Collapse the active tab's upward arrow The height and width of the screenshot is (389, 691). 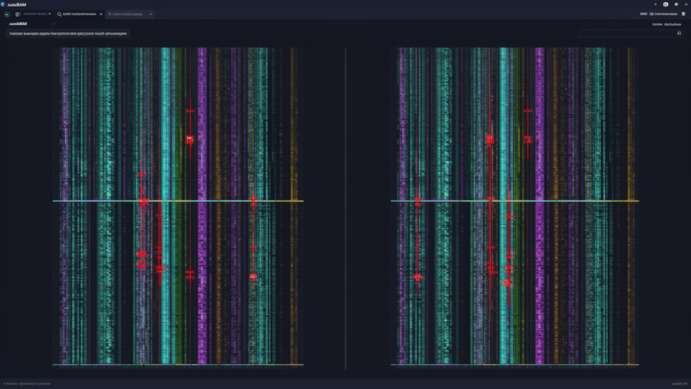[101, 14]
